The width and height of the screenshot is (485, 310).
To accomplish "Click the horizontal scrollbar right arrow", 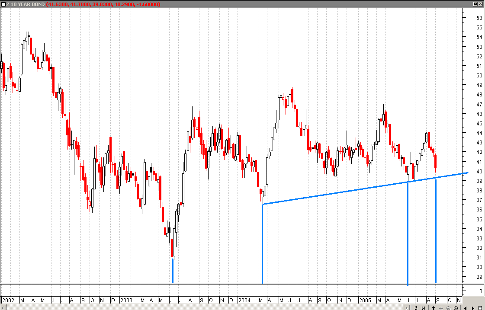I will coord(407,307).
